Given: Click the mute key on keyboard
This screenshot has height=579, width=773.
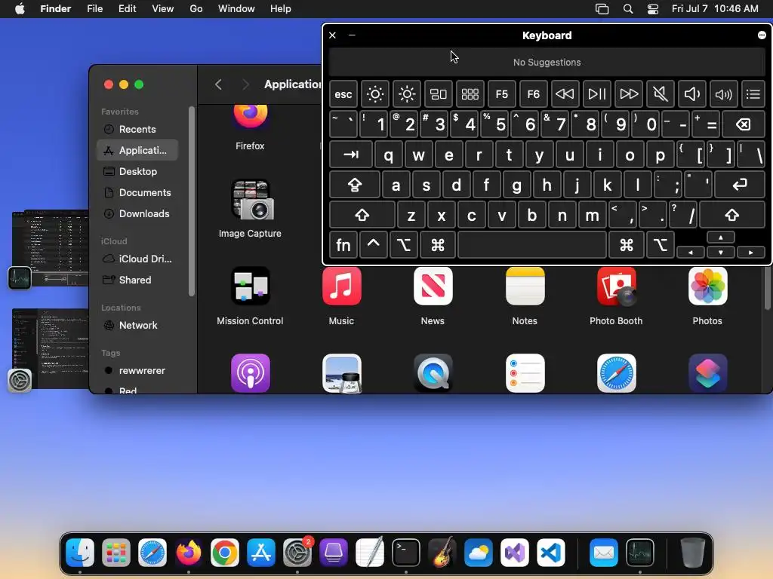Looking at the screenshot, I should [x=660, y=94].
